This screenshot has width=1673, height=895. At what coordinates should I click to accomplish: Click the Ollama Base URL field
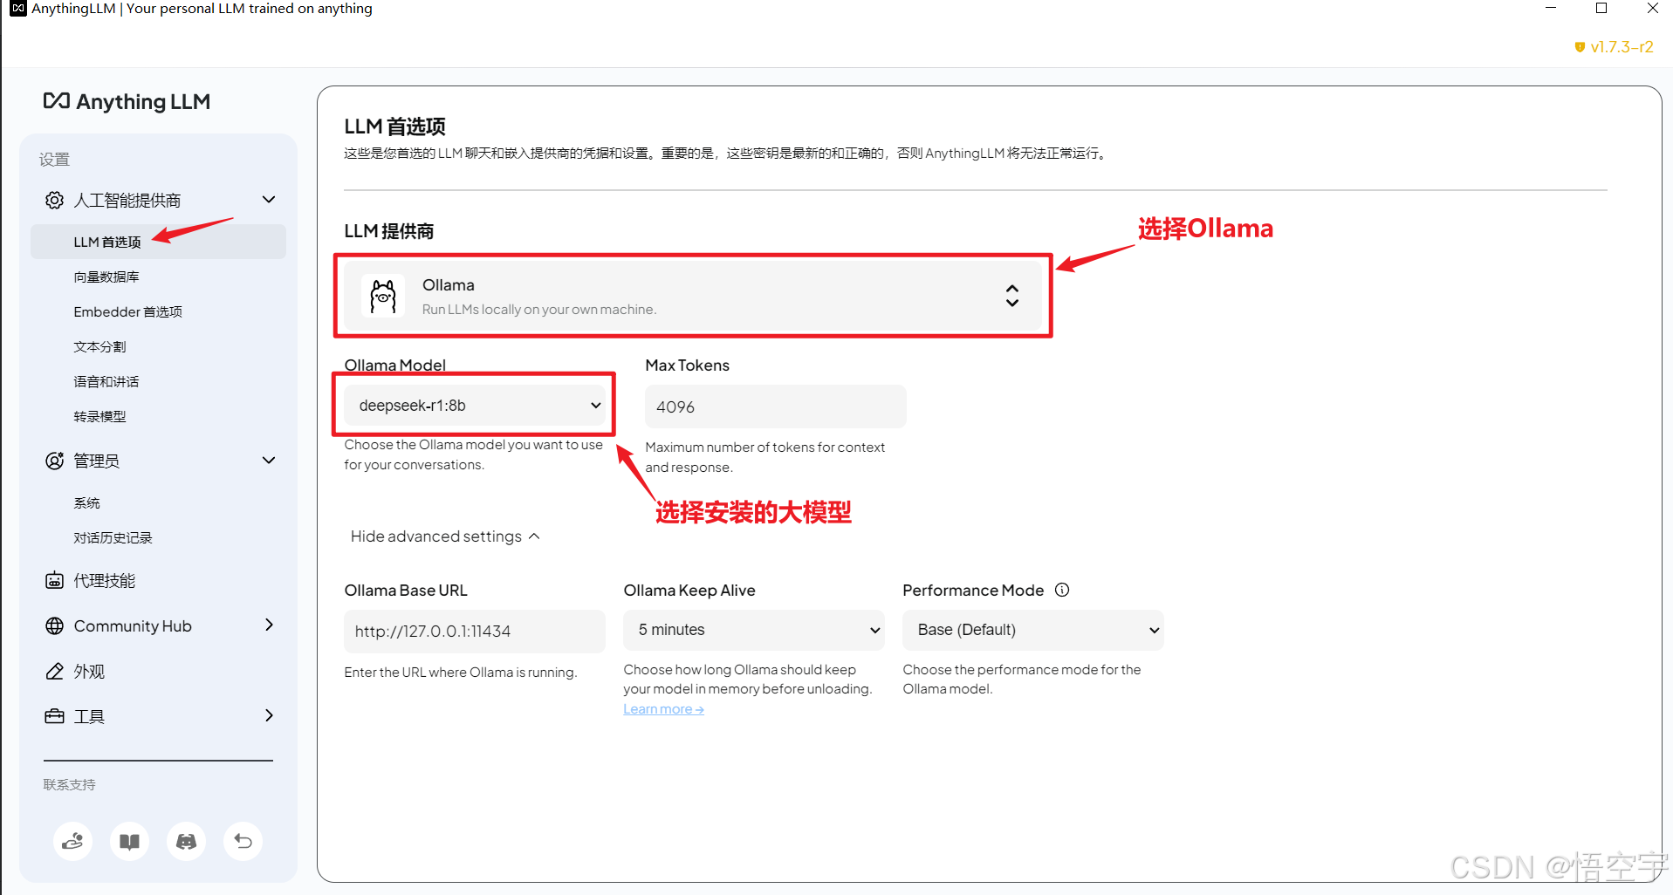coord(474,632)
